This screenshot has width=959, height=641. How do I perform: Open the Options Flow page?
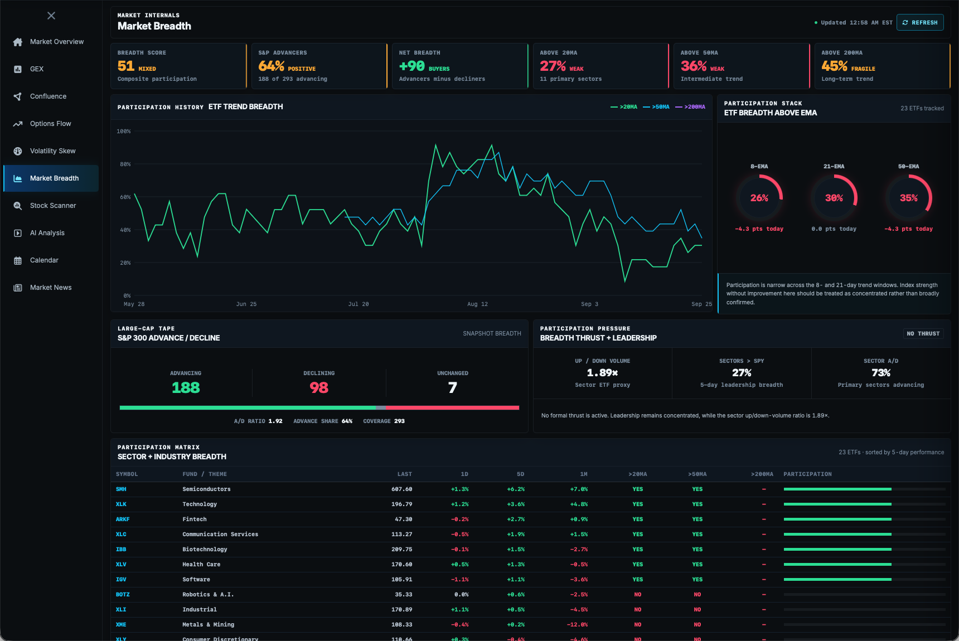point(51,124)
